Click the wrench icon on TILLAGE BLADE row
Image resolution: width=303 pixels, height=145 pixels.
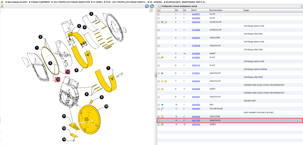click(x=162, y=109)
